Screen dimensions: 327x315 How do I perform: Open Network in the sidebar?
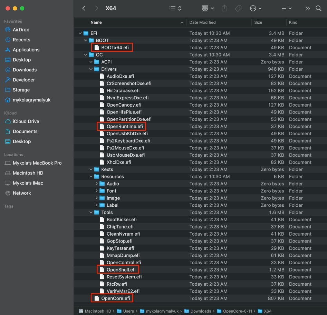(18, 193)
